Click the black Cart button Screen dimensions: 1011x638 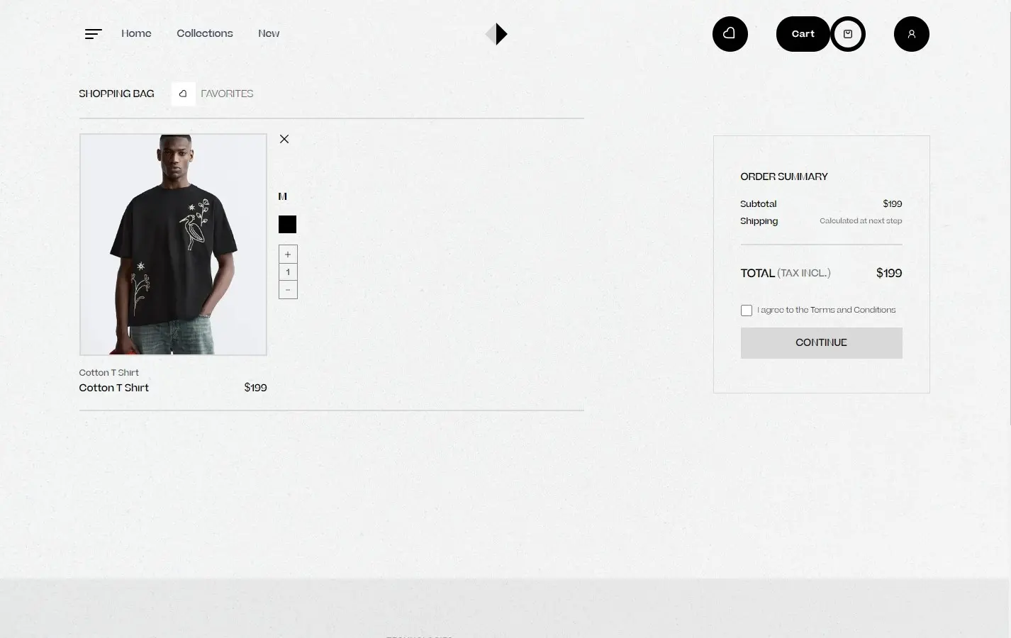coord(803,34)
